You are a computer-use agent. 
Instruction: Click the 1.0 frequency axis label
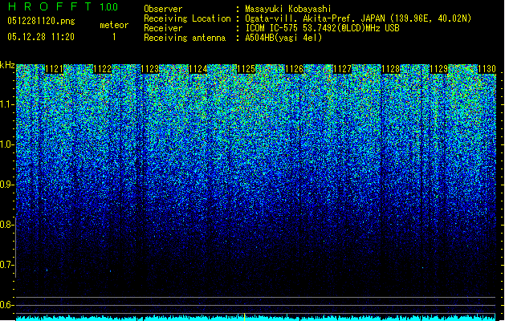pos(6,145)
